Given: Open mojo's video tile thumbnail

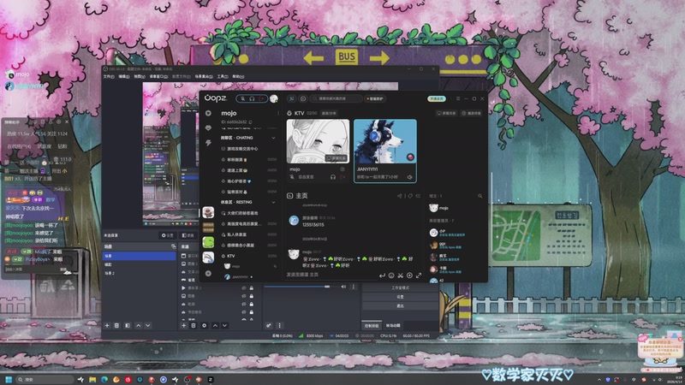Looking at the screenshot, I should tap(318, 141).
